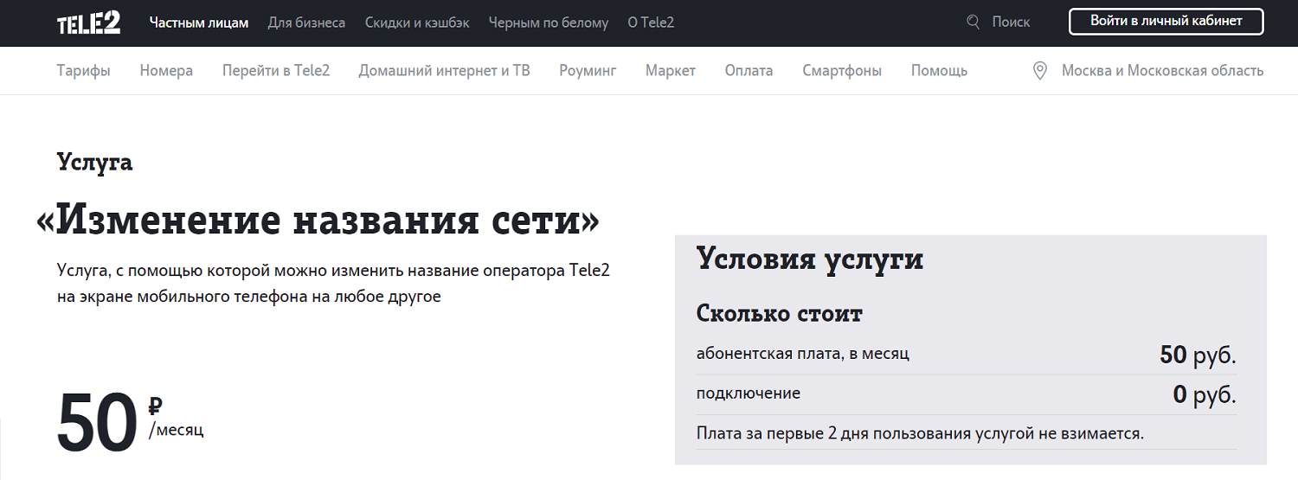Click the Tele2 logo

[x=88, y=23]
